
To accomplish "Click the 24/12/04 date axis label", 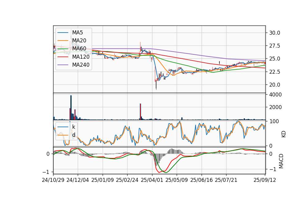I will 78,180.
